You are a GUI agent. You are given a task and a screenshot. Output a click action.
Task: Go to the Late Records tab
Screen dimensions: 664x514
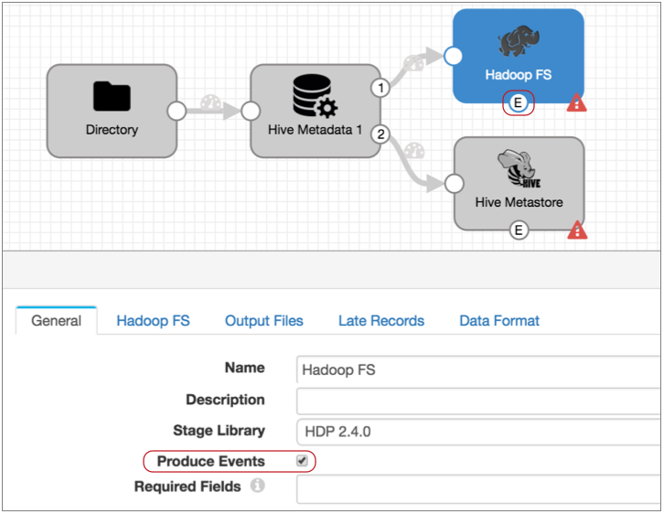tap(380, 321)
